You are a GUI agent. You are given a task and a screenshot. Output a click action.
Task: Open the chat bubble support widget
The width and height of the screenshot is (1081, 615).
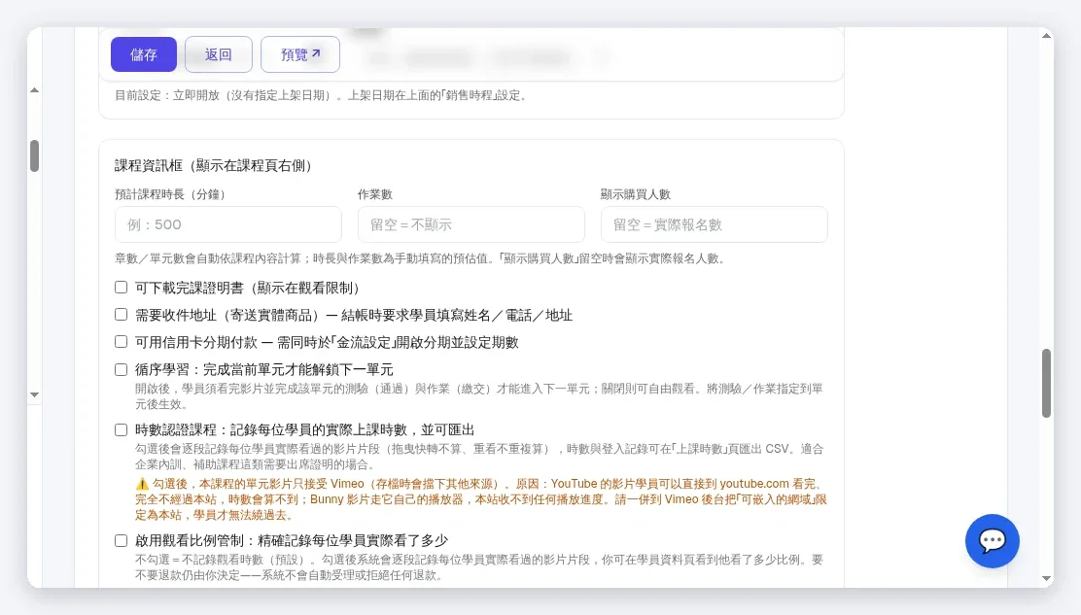click(993, 540)
